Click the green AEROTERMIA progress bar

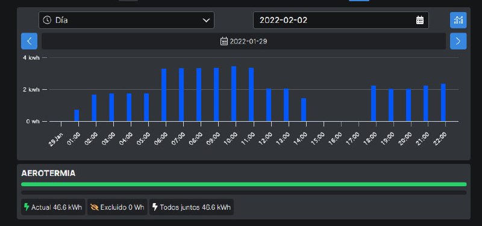click(244, 184)
